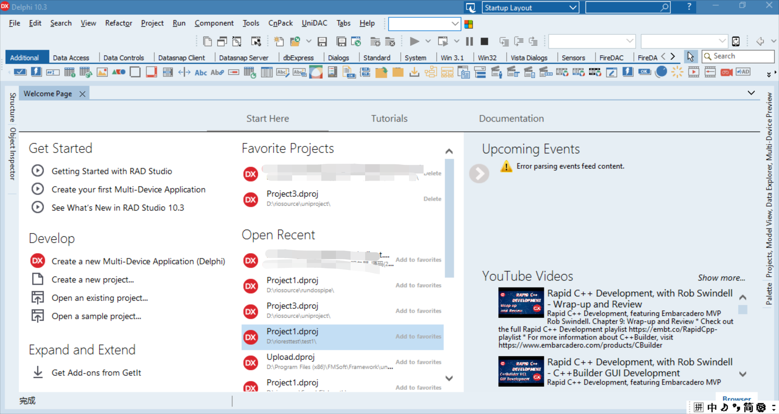
Task: Click the TShape component palette icon
Action: click(x=118, y=72)
